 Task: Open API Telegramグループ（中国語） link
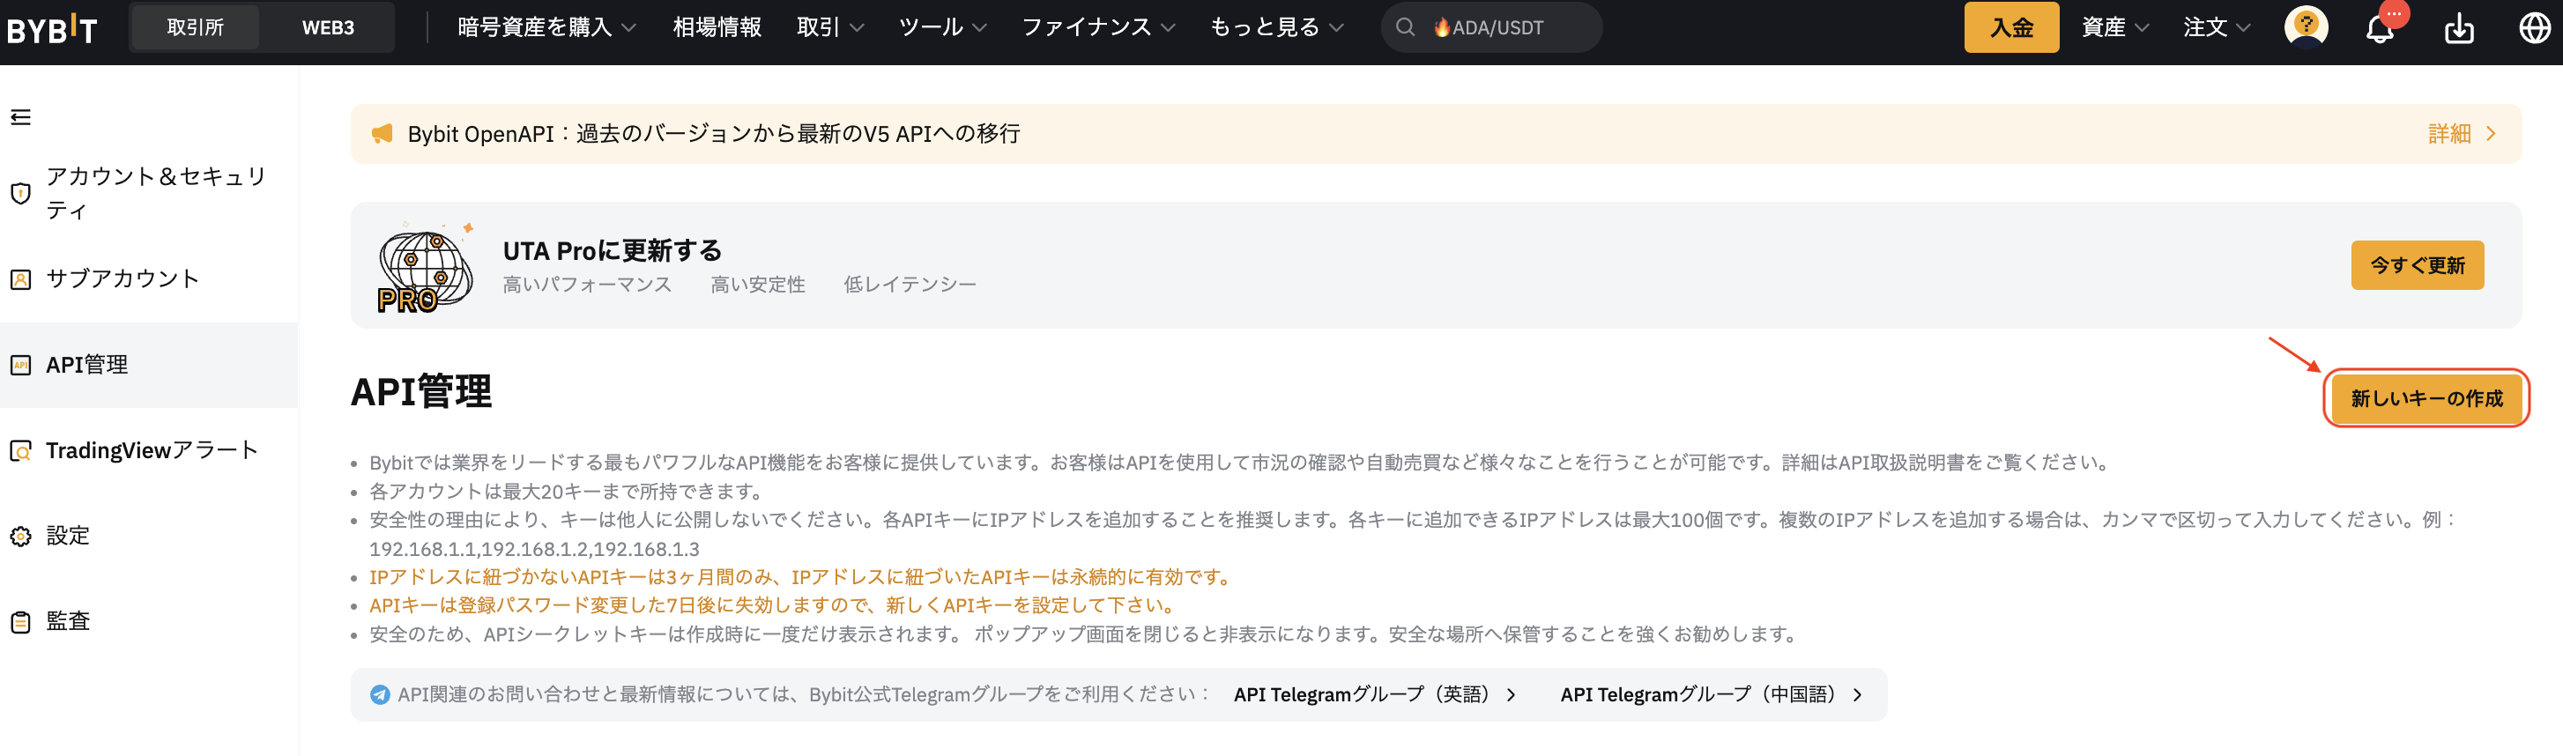[1711, 694]
